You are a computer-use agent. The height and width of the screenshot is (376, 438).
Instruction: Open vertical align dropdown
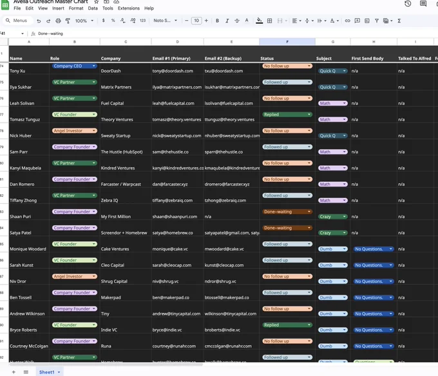coord(309,21)
